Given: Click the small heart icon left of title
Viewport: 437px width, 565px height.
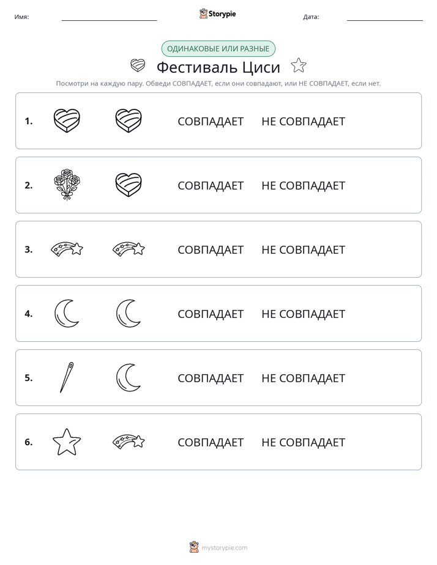Looking at the screenshot, I should pyautogui.click(x=138, y=65).
